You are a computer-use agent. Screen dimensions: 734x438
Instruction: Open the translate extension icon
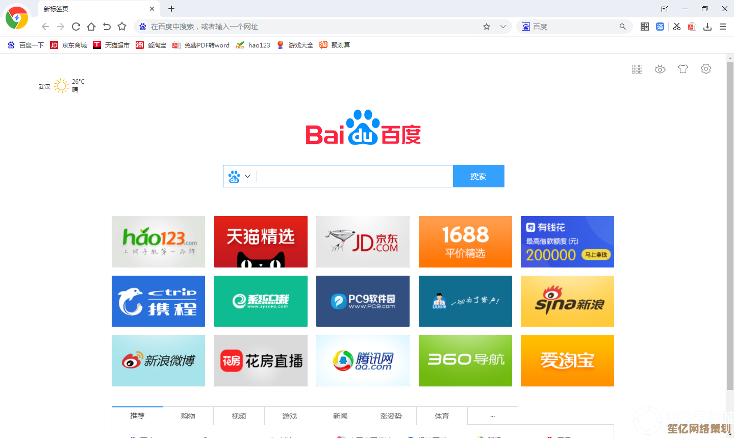(x=660, y=27)
